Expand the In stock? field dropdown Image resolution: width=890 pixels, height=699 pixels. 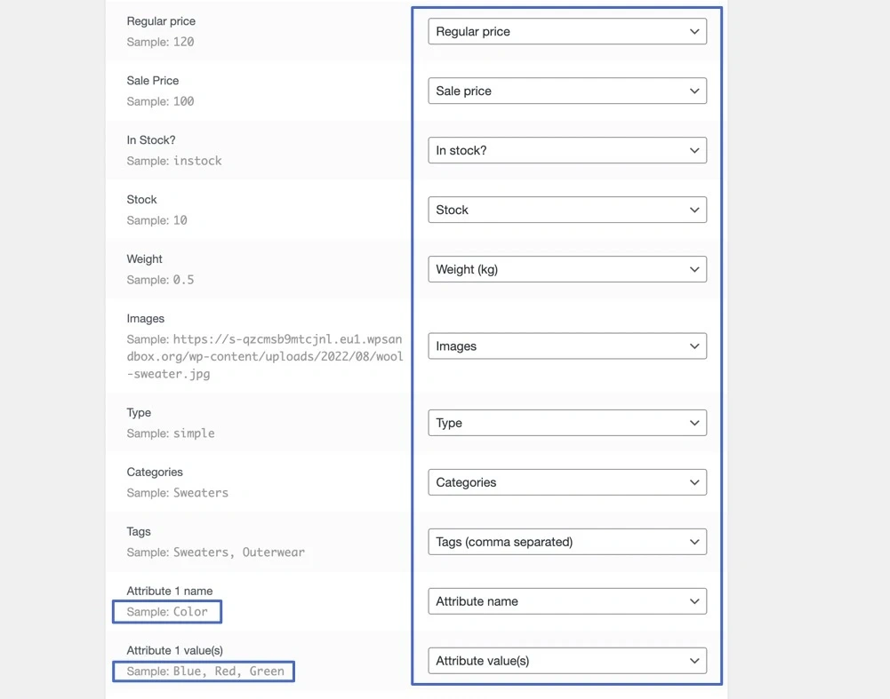click(566, 151)
